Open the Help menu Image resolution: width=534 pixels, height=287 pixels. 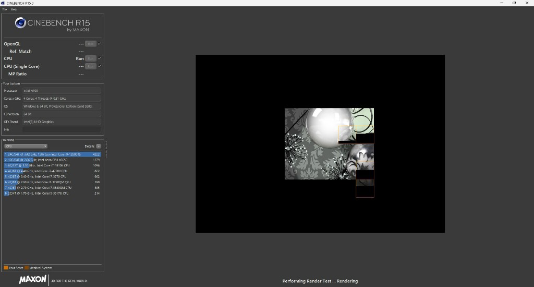coord(14,9)
